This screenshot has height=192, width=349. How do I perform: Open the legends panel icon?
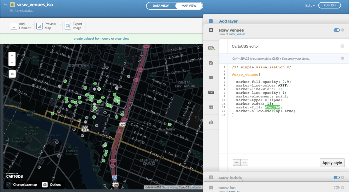pyautogui.click(x=211, y=107)
